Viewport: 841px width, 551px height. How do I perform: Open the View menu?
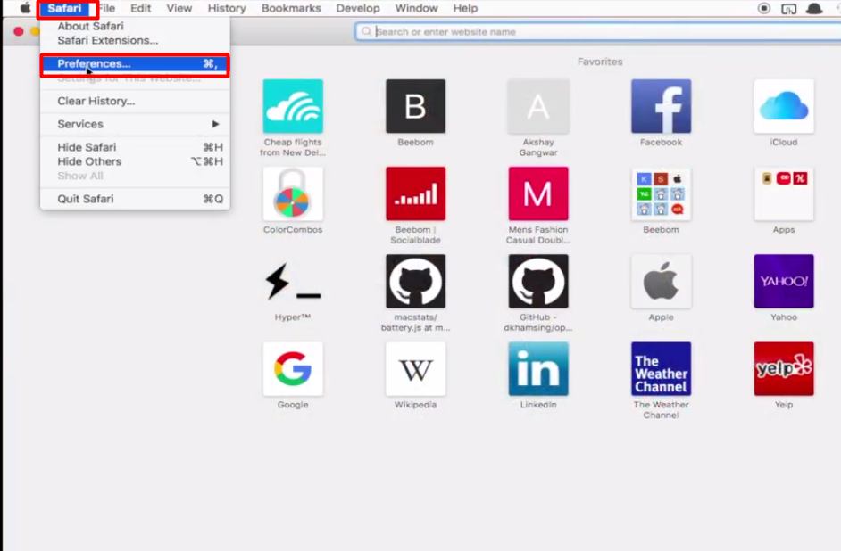click(179, 8)
